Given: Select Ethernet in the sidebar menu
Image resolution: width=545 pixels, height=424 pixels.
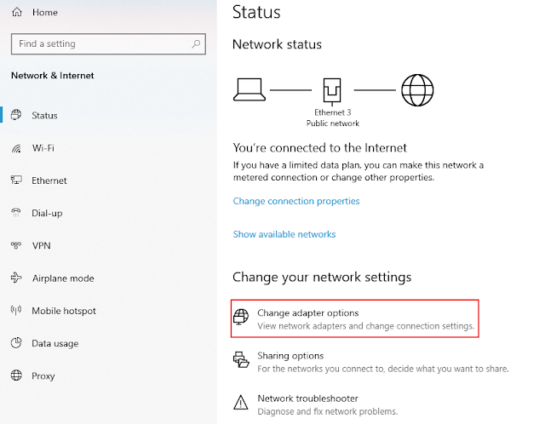Looking at the screenshot, I should coord(49,180).
